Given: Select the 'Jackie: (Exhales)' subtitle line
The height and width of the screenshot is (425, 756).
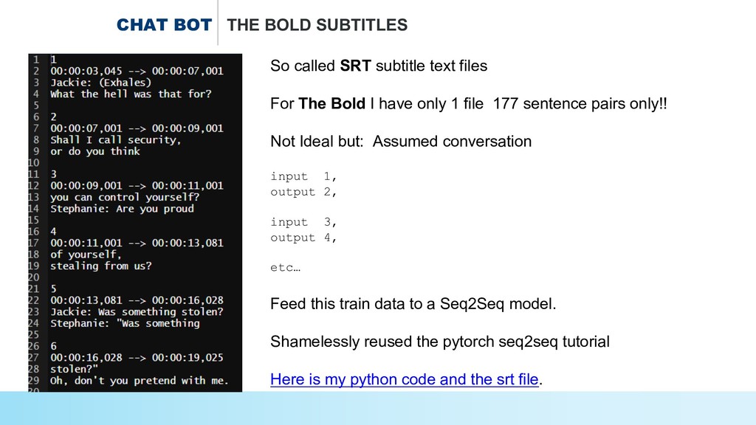Looking at the screenshot, I should 100,83.
